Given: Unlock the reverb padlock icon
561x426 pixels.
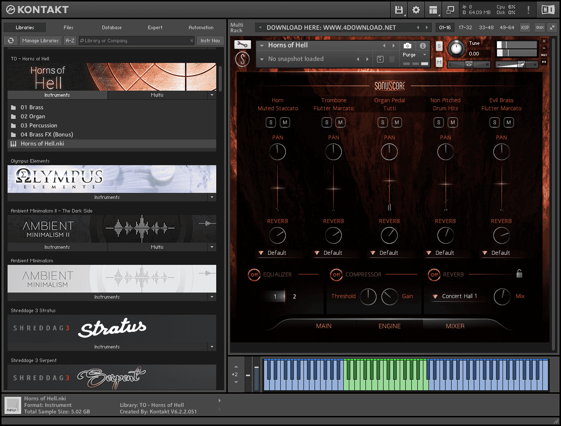Looking at the screenshot, I should (x=519, y=274).
